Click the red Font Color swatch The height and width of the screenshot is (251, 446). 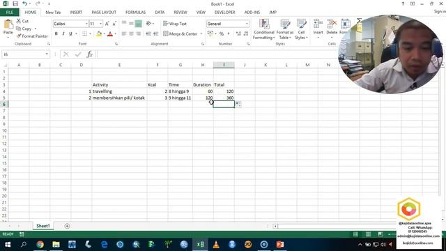(110, 34)
